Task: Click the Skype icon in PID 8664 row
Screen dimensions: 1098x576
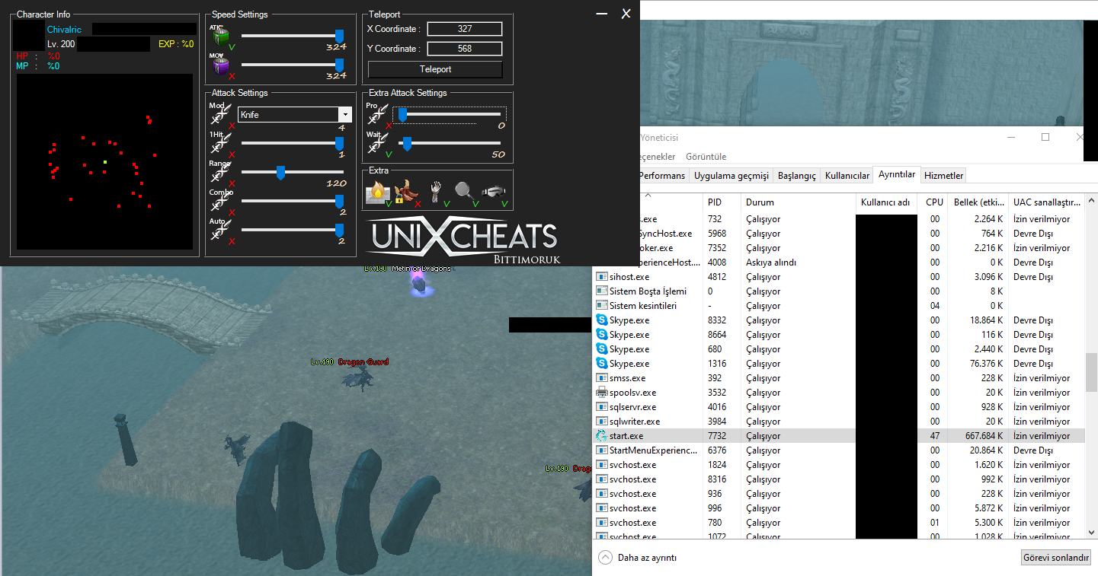Action: [x=601, y=335]
